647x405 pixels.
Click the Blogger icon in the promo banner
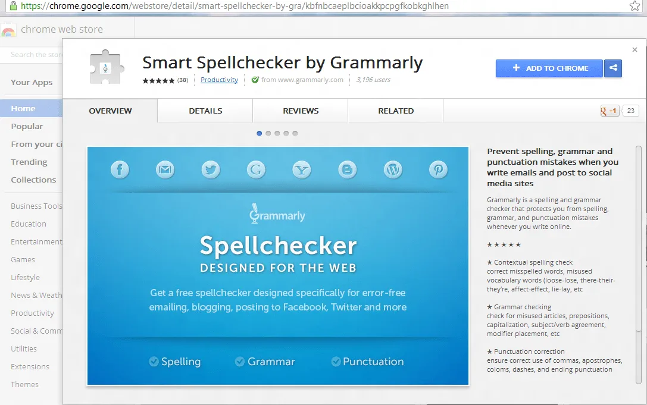pos(347,169)
